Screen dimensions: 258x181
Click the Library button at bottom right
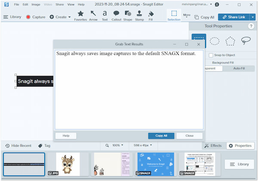point(239,164)
